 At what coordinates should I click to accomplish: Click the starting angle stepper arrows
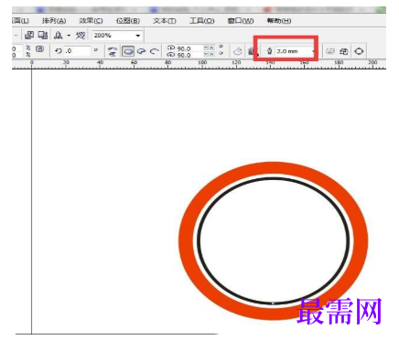coord(210,48)
